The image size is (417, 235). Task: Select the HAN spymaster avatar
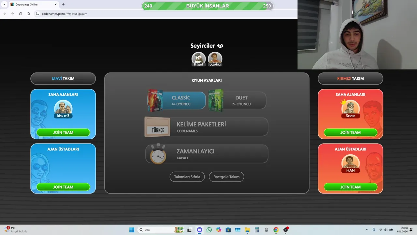[x=351, y=164]
